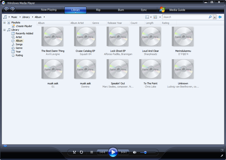The height and width of the screenshot is (160, 226).
Task: Select the Loud And Clear album cover
Action: [150, 37]
